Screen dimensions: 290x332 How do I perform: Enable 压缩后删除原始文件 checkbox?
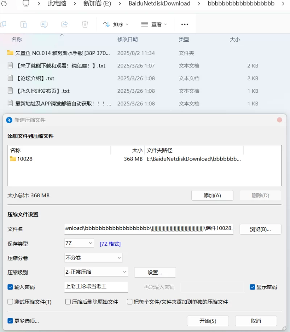pyautogui.click(x=68, y=302)
